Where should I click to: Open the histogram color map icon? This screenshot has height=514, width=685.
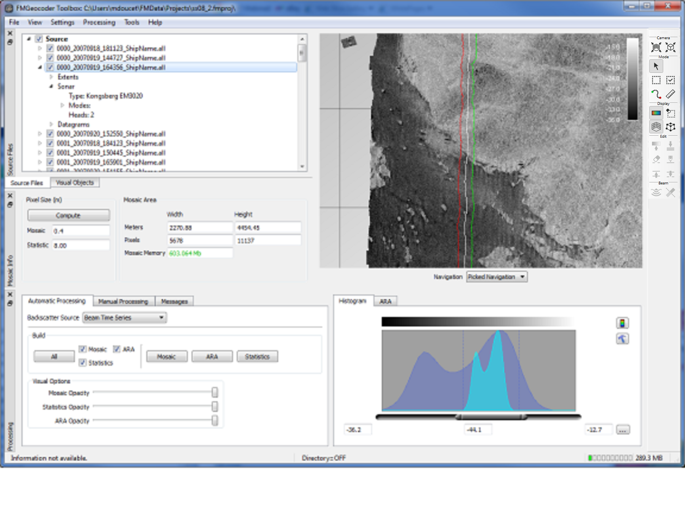click(622, 323)
